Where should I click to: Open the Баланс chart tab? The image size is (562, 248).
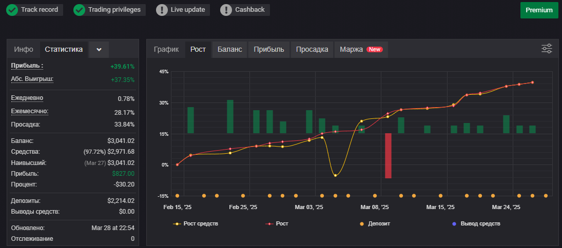(230, 49)
